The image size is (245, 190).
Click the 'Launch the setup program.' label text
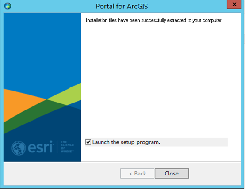126,142
